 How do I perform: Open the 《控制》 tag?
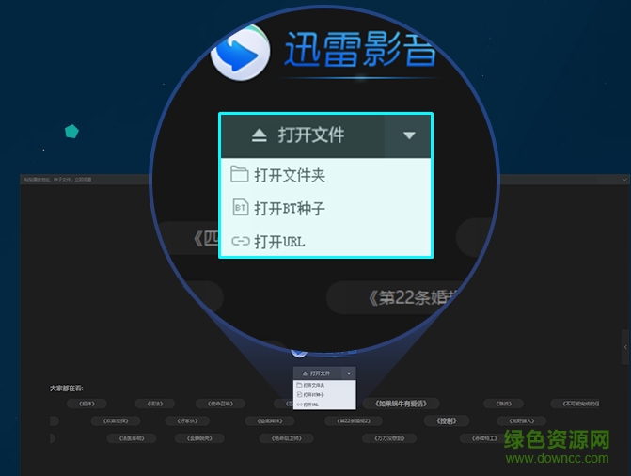click(447, 420)
